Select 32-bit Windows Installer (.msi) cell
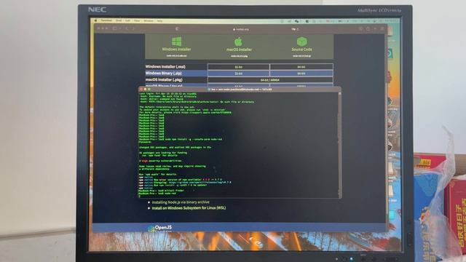The width and height of the screenshot is (466, 262). pos(239,67)
